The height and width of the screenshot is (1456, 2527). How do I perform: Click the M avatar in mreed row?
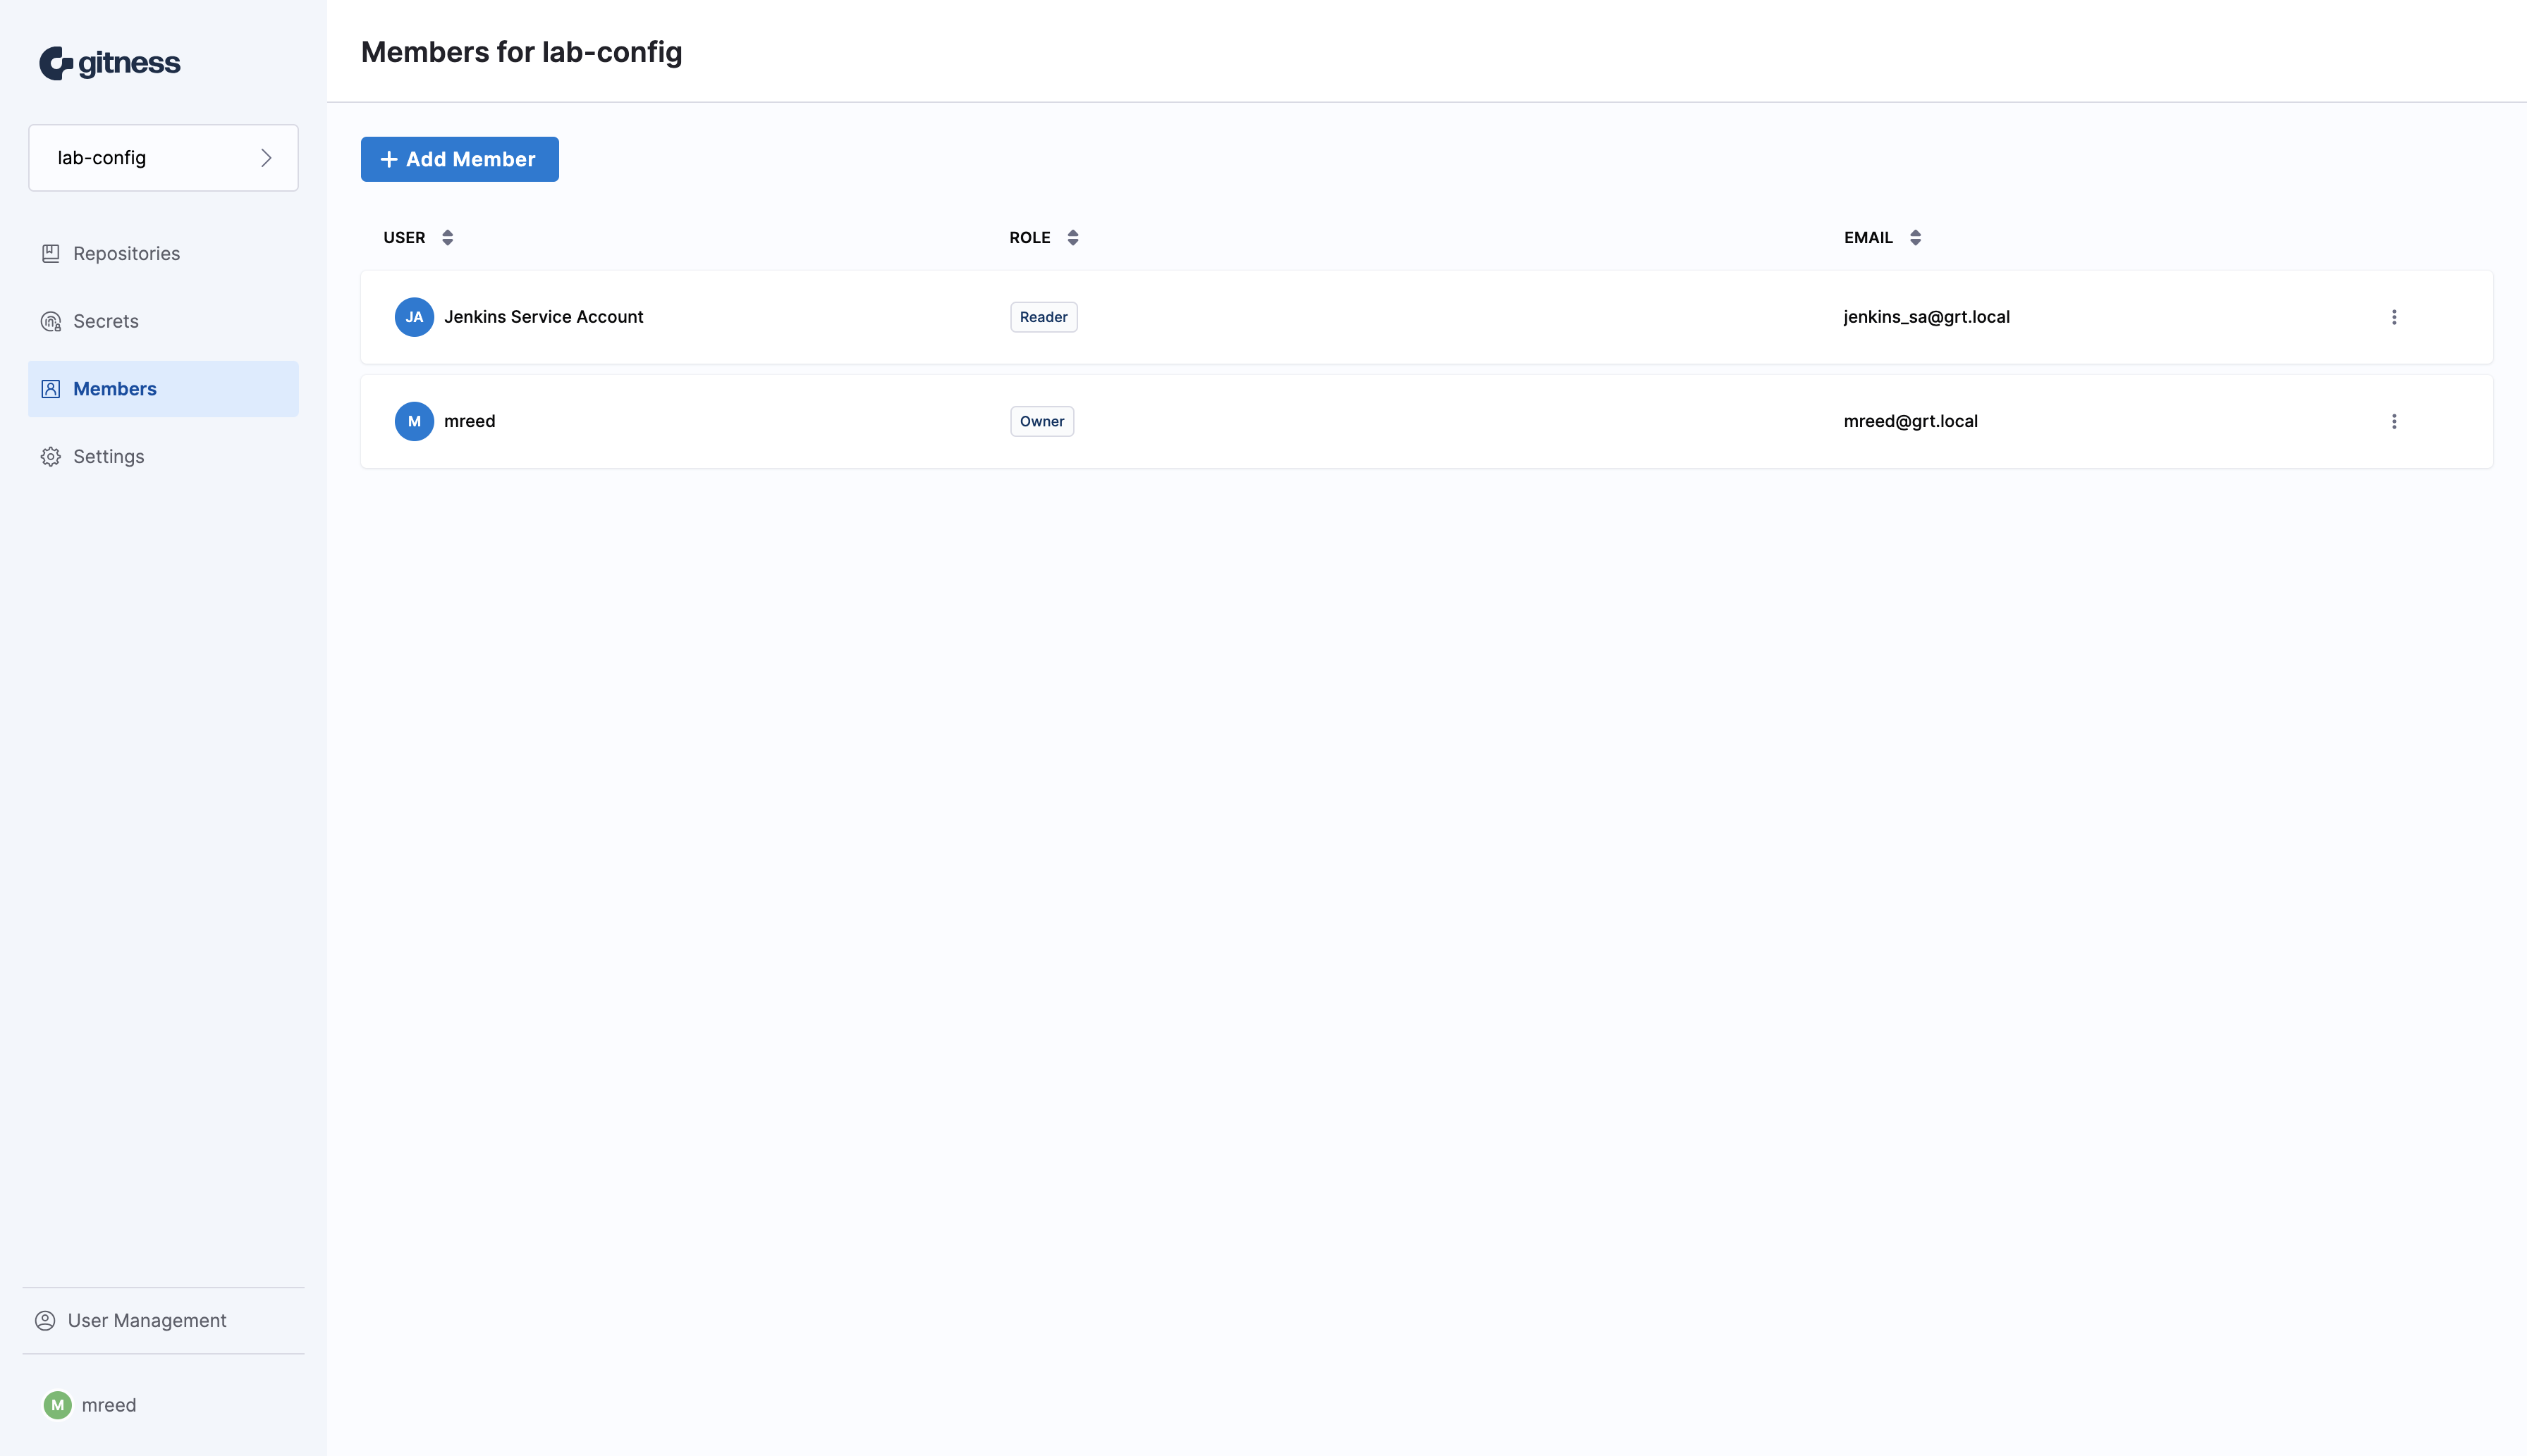[414, 421]
